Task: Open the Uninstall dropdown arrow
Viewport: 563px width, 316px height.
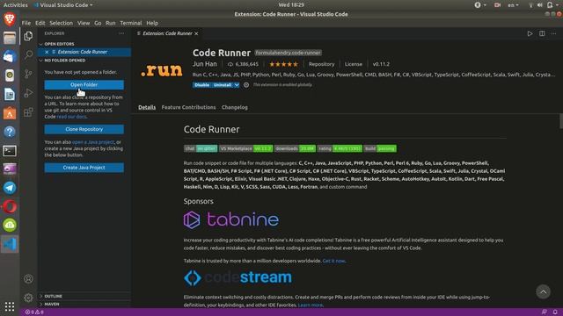Action: (237, 85)
